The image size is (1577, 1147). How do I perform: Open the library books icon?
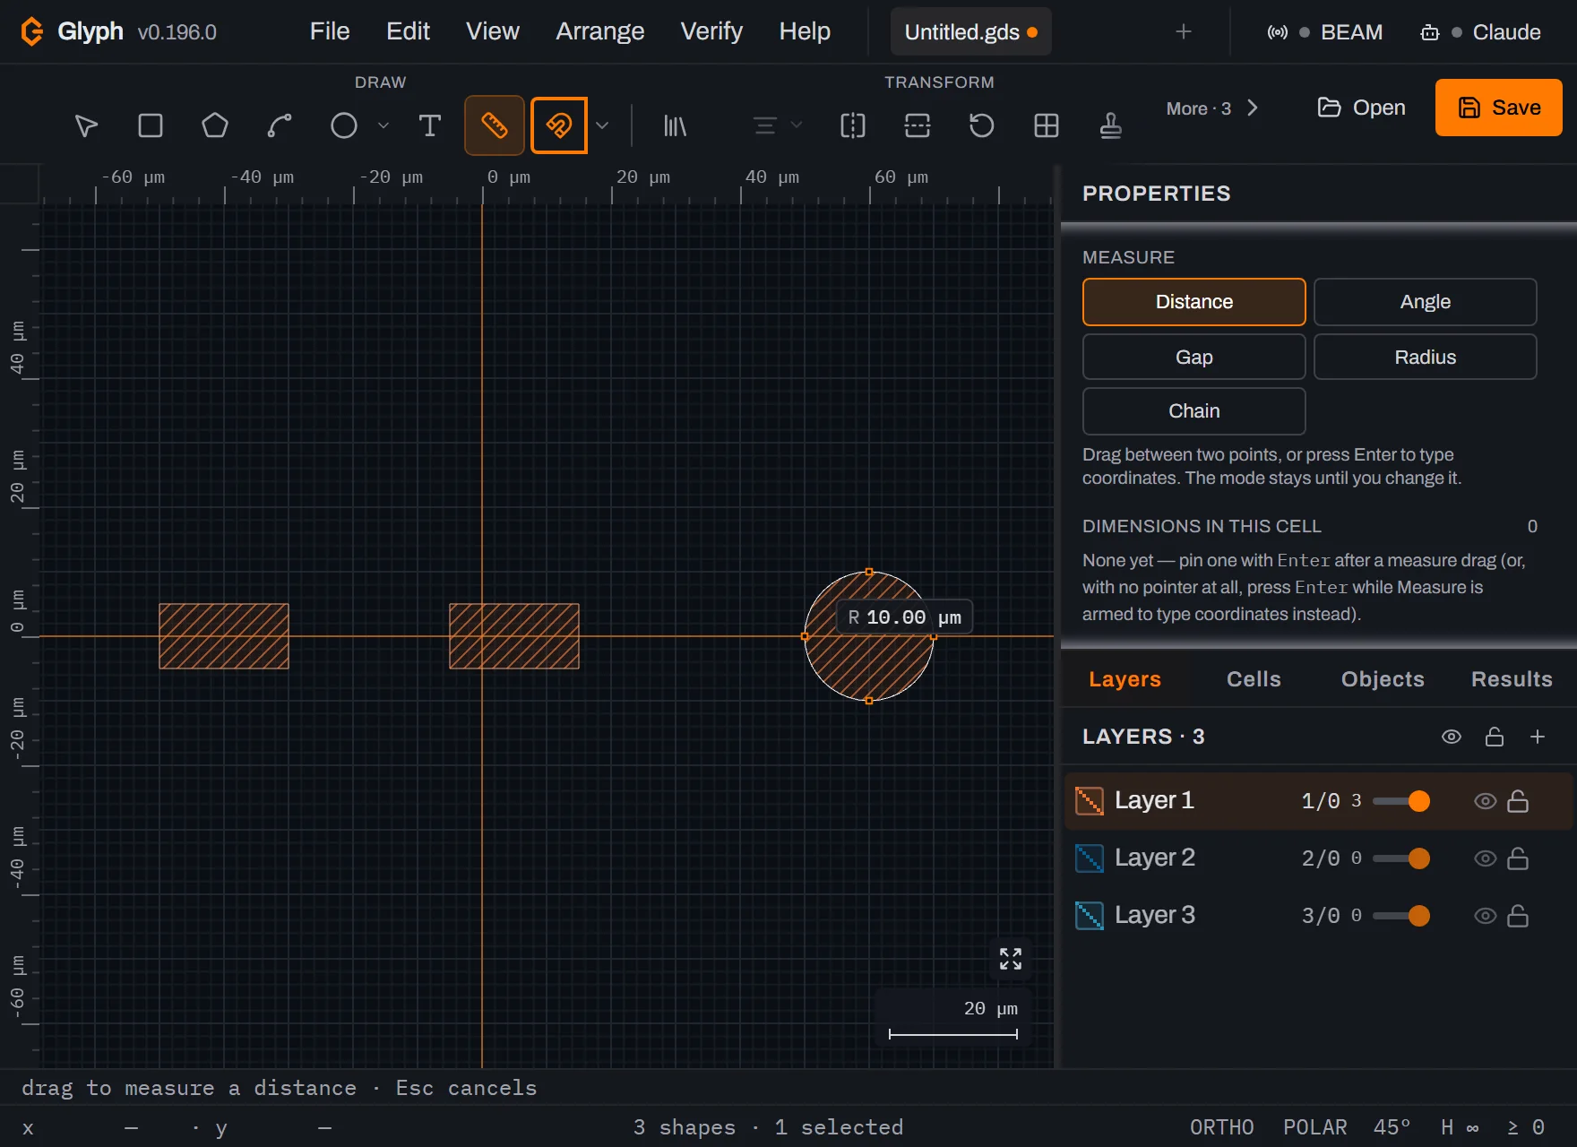click(675, 125)
